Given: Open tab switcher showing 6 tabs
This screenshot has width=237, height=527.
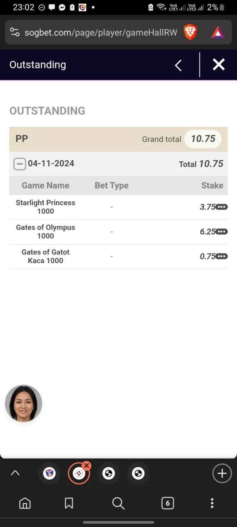Looking at the screenshot, I should tap(167, 503).
